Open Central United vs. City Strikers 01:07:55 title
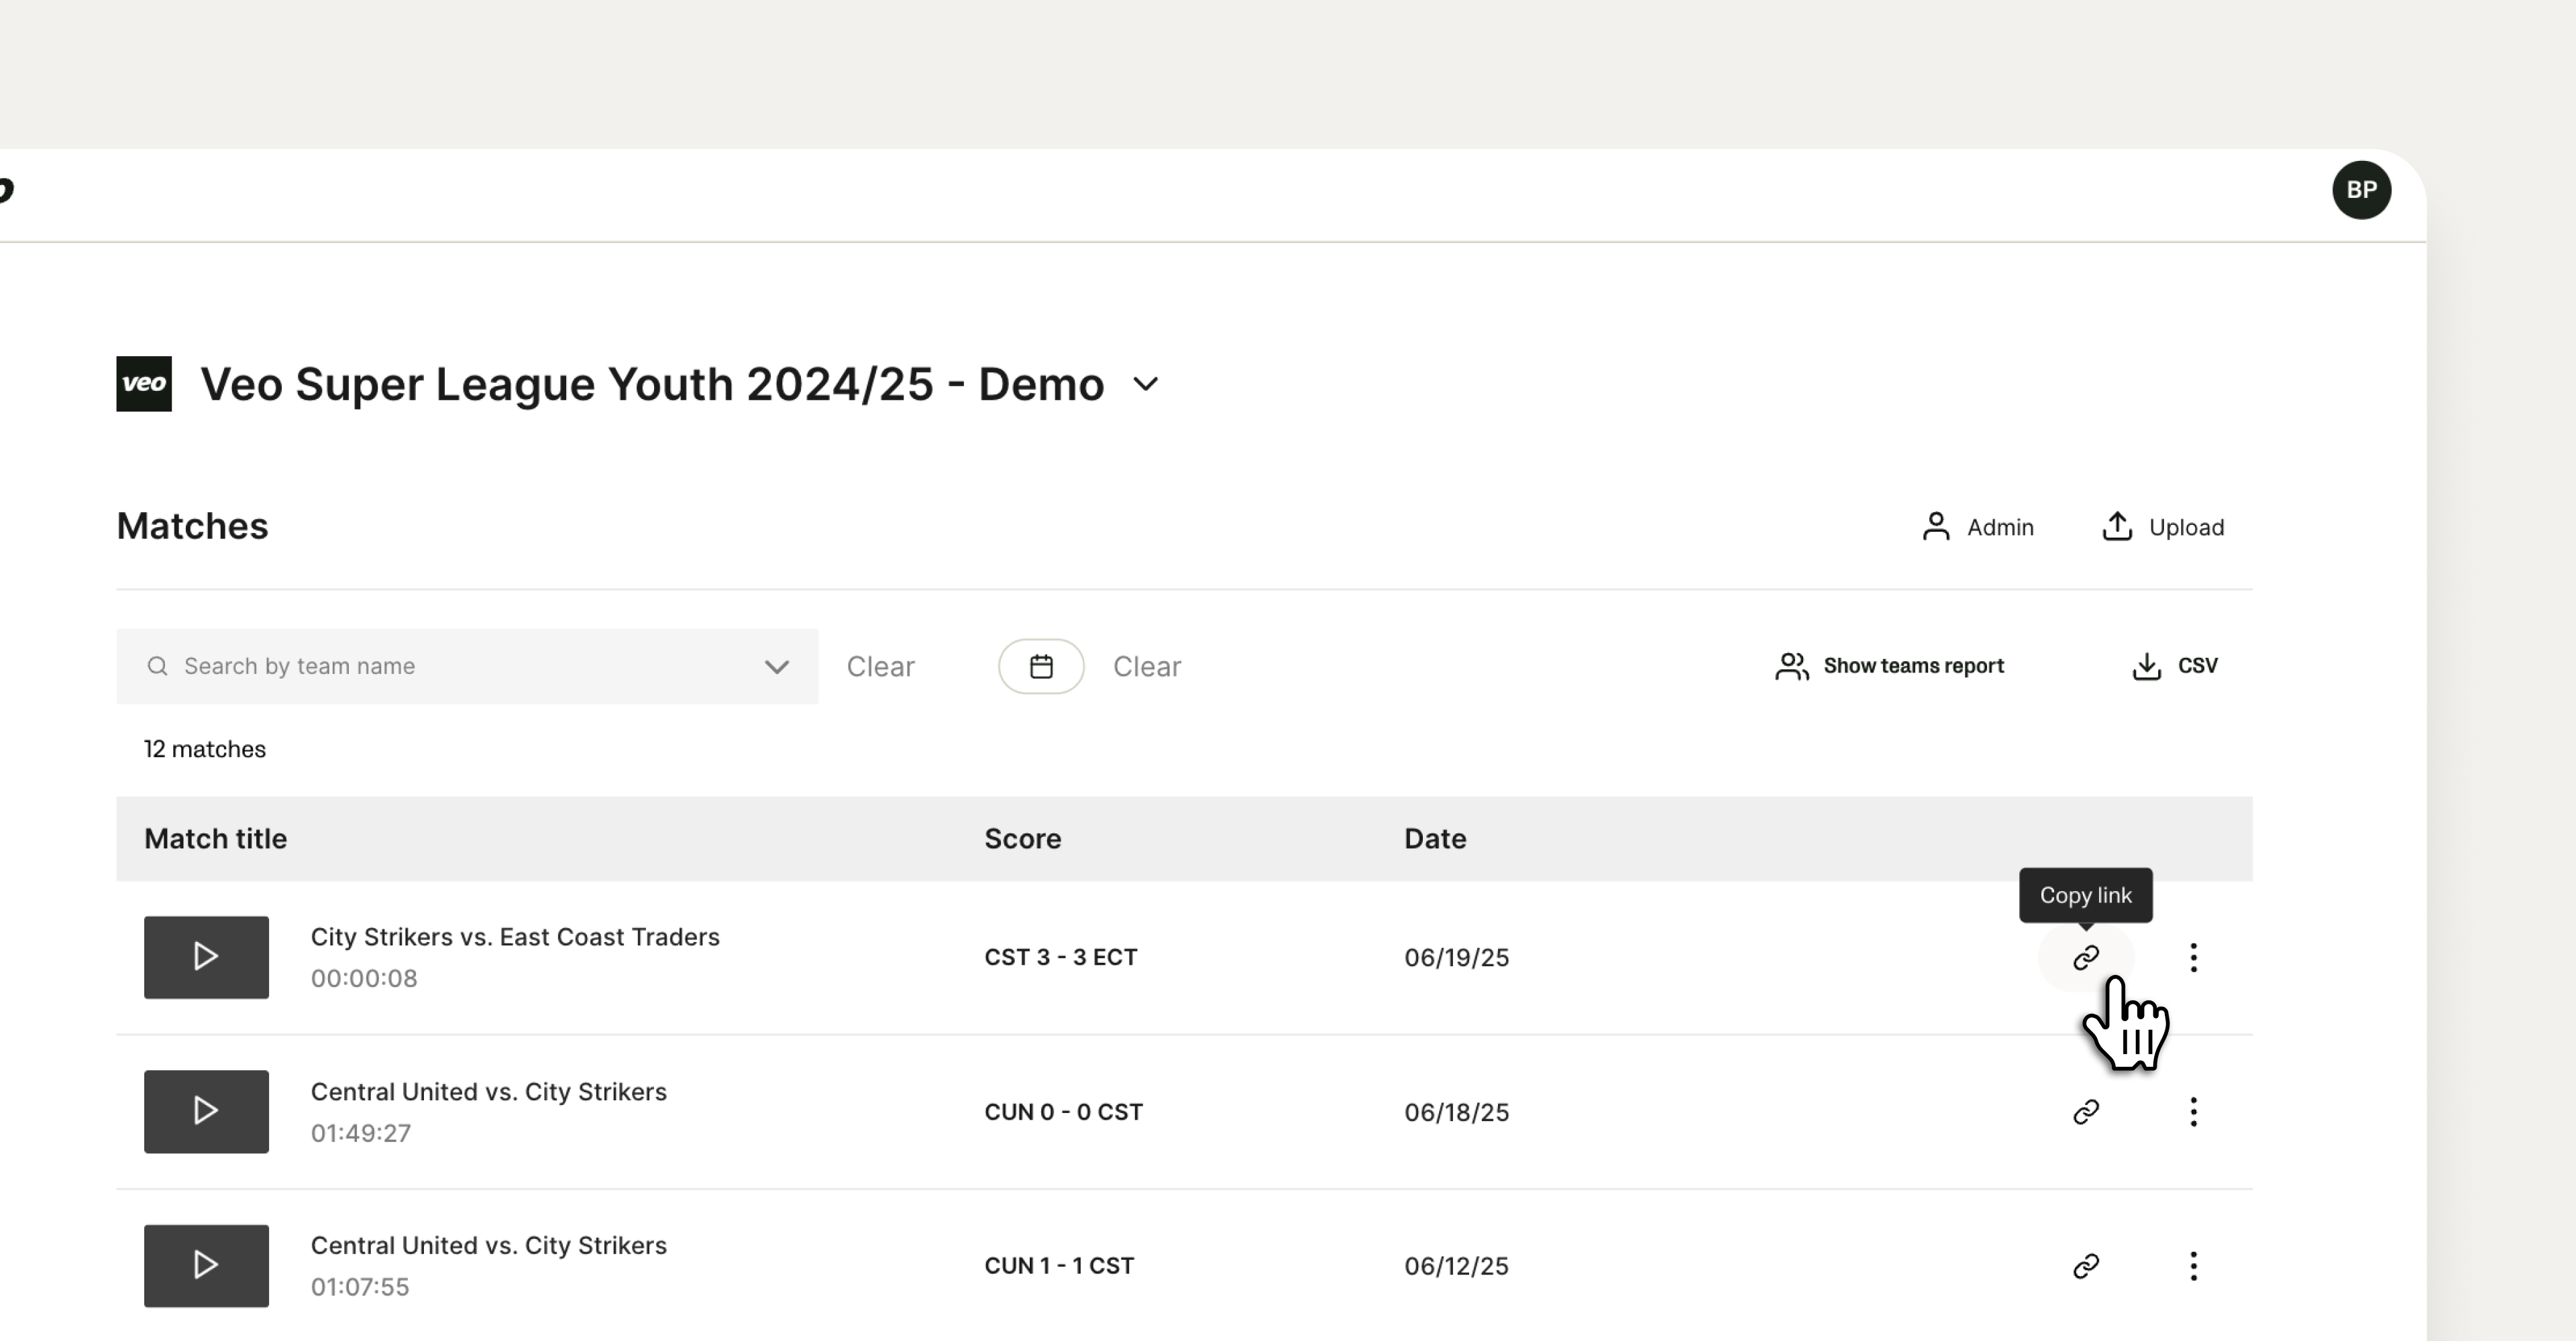The height and width of the screenshot is (1341, 2576). coord(488,1245)
